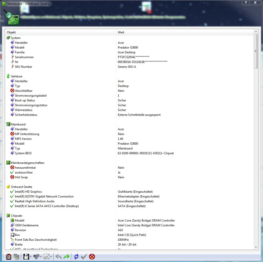
Task: Select the Ethernetadapter (Eingeschaltet) value
Action: 139,196
